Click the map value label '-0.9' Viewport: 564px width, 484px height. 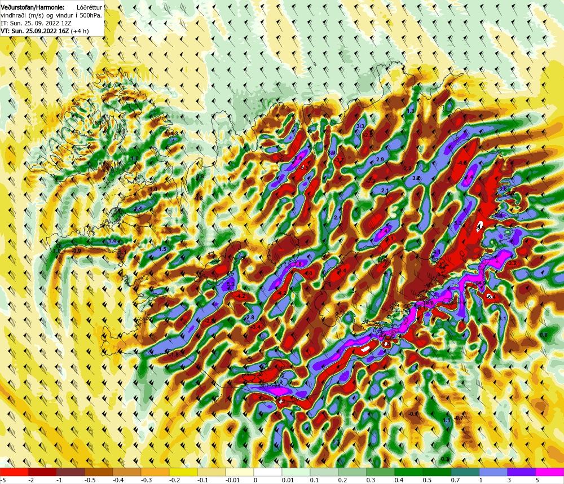(76, 251)
